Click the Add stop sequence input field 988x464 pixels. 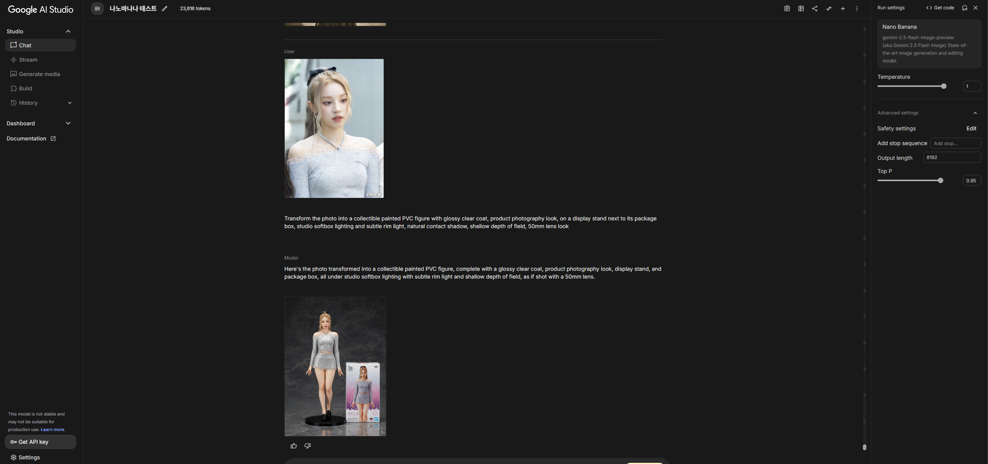[955, 143]
